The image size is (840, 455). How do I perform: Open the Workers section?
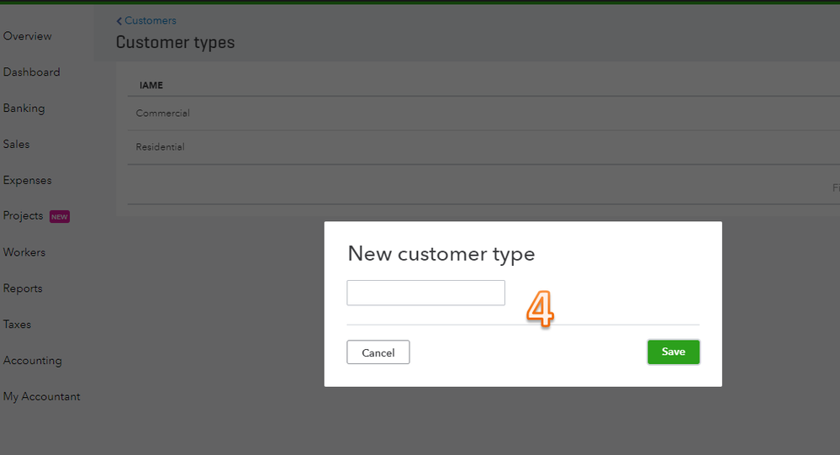tap(24, 252)
